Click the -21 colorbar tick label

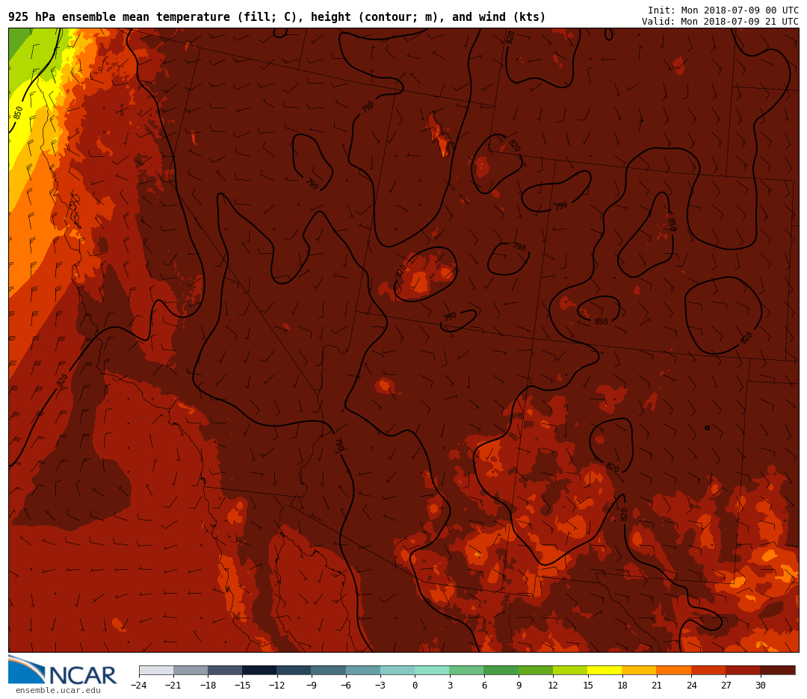173,685
